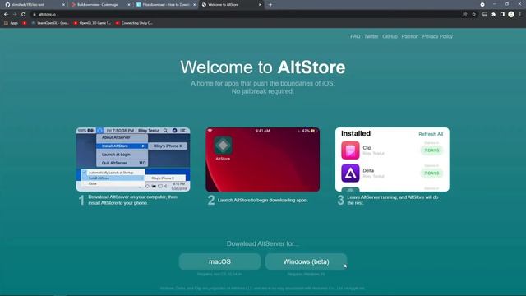Viewport: 526px width, 296px height.
Task: Toggle the browser side panel icon
Action: [x=502, y=15]
